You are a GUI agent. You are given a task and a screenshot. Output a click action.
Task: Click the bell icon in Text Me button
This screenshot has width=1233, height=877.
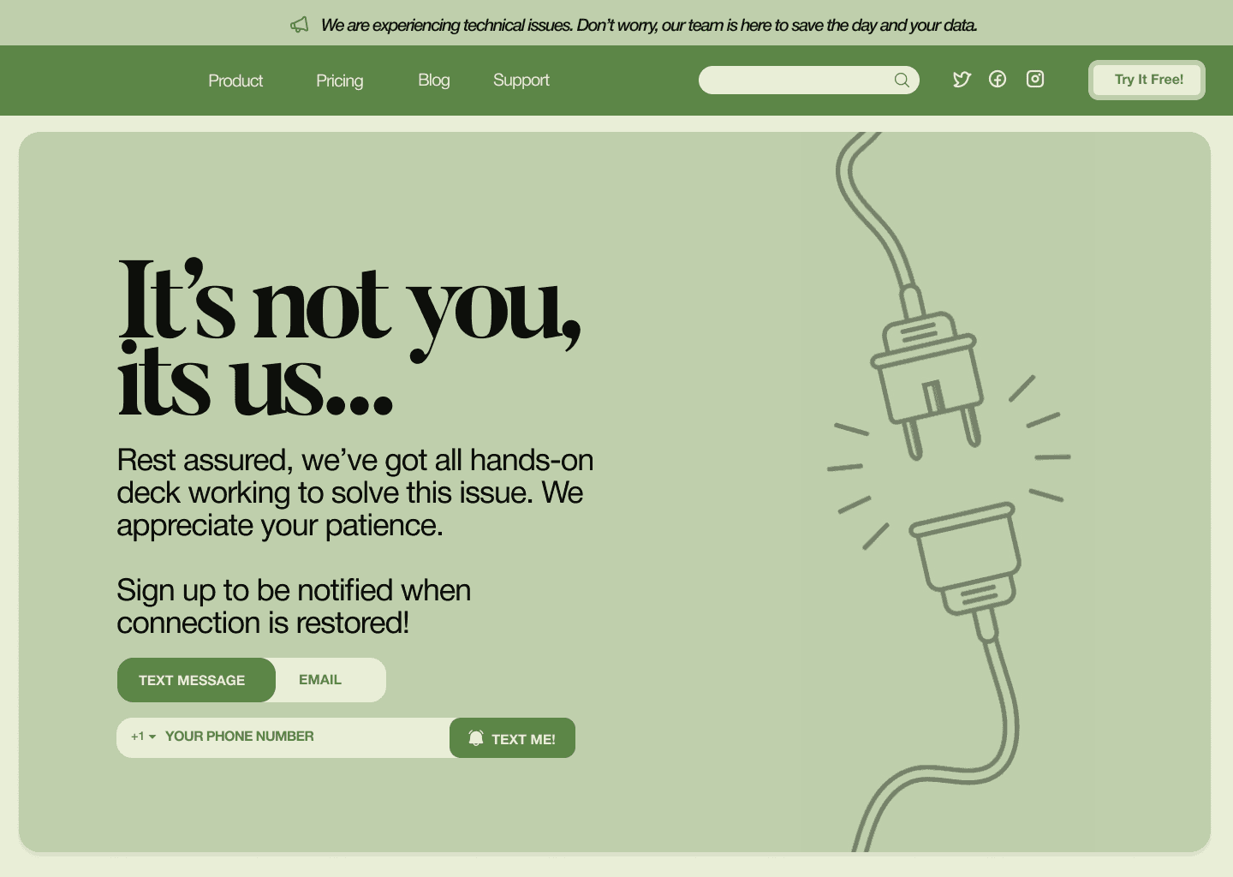click(x=476, y=737)
